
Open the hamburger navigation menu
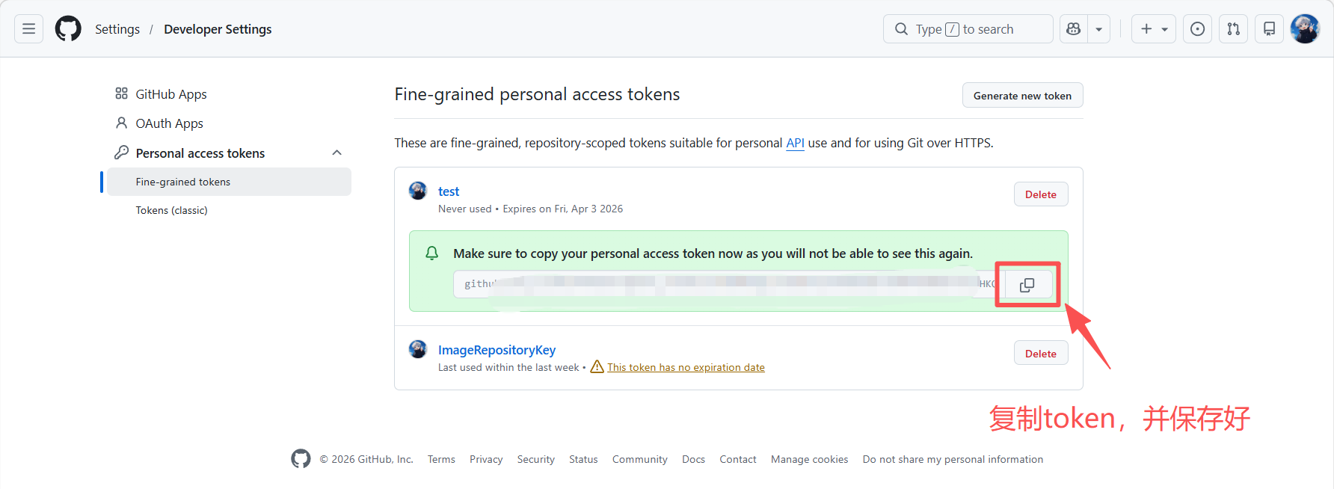coord(28,29)
